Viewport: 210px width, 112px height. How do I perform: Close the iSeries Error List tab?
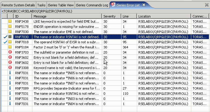(x=144, y=5)
